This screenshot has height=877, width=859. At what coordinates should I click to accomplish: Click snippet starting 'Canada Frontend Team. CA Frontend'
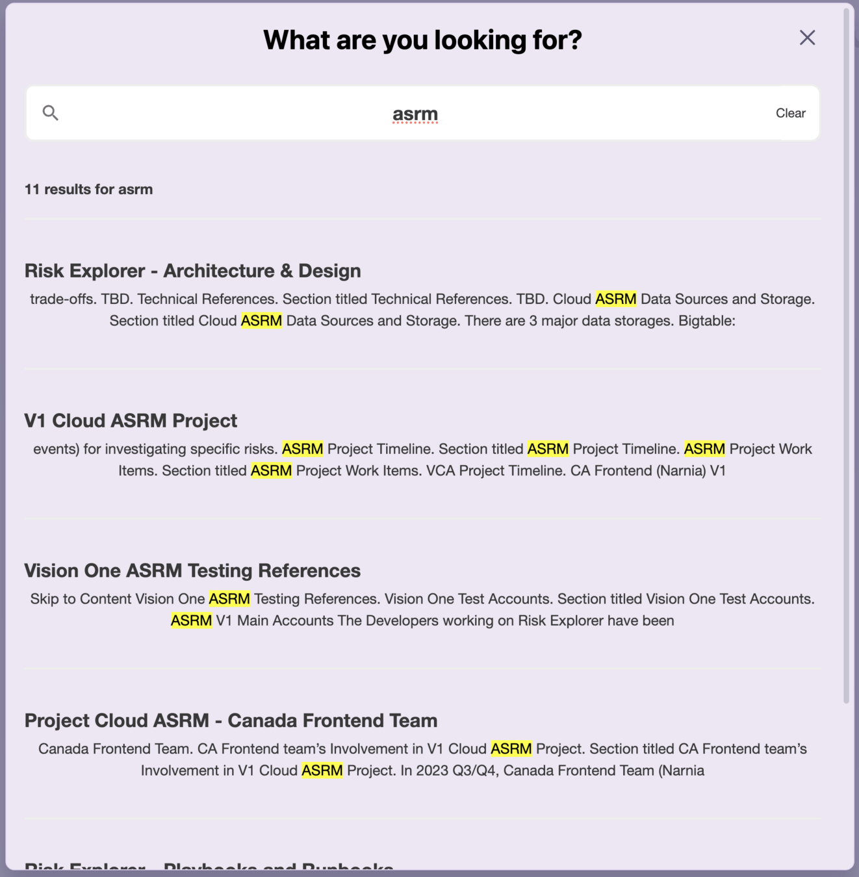(422, 760)
